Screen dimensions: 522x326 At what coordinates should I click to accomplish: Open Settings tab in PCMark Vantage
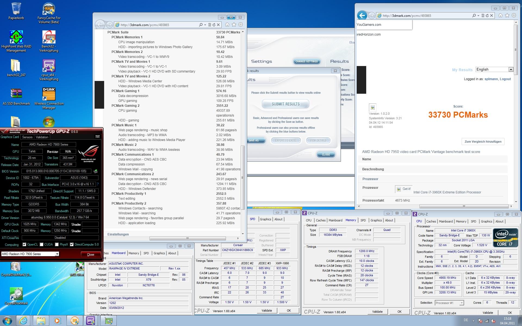point(261,61)
